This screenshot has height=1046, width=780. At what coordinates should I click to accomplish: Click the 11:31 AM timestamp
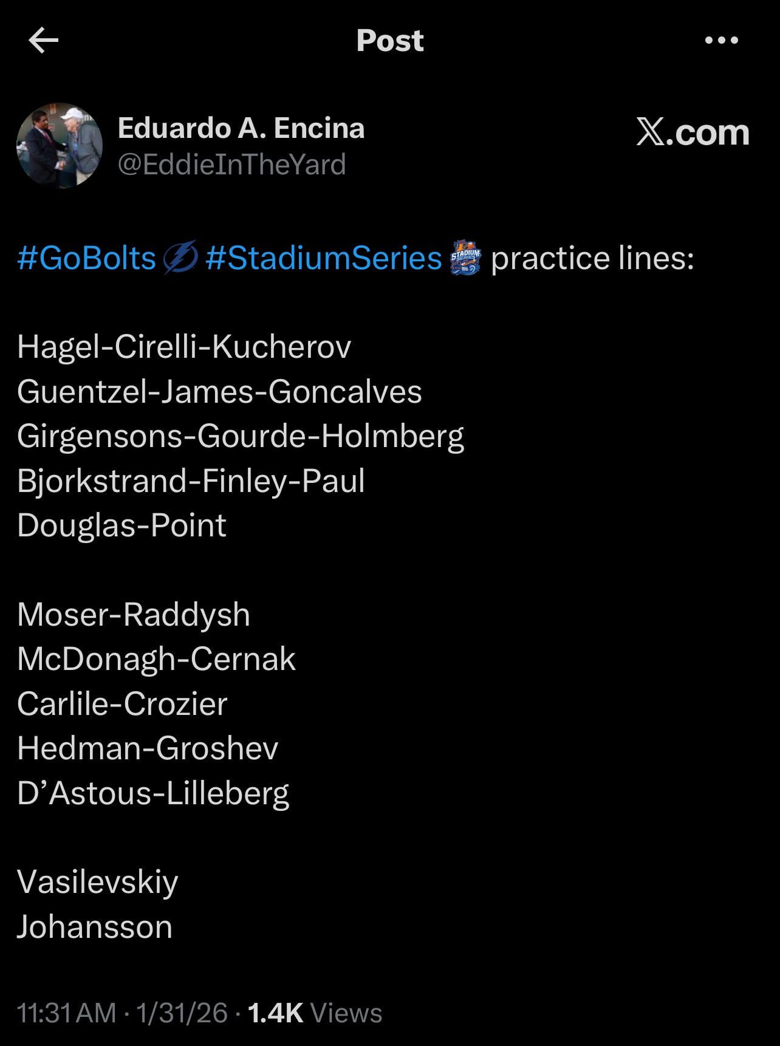click(66, 1013)
